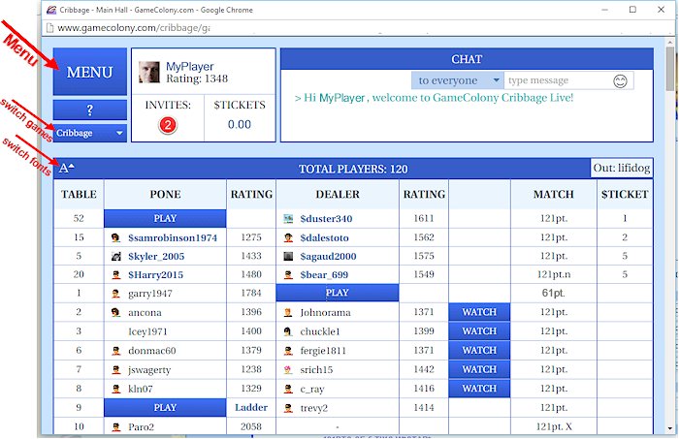This screenshot has width=679, height=439.
Task: Click the question mark help button
Action: point(89,110)
